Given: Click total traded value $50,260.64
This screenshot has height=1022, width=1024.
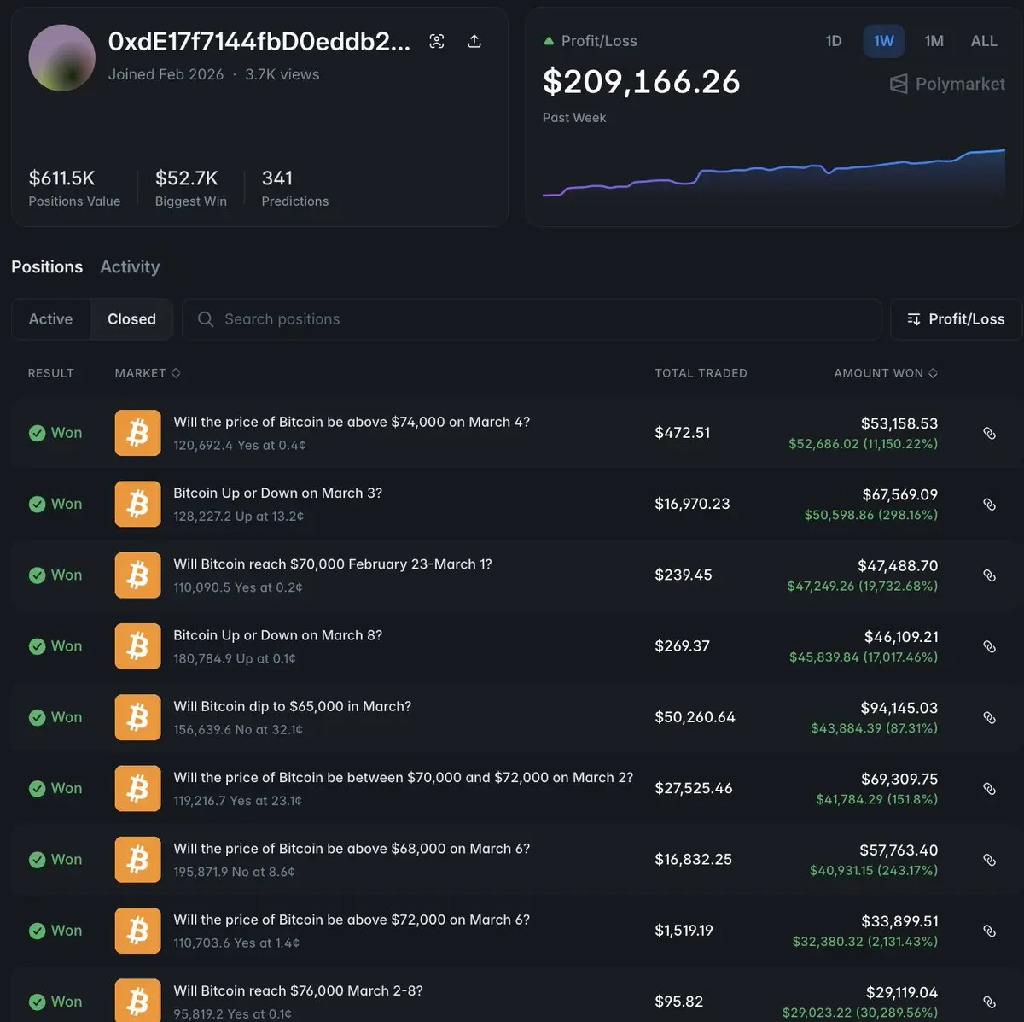Looking at the screenshot, I should 695,717.
